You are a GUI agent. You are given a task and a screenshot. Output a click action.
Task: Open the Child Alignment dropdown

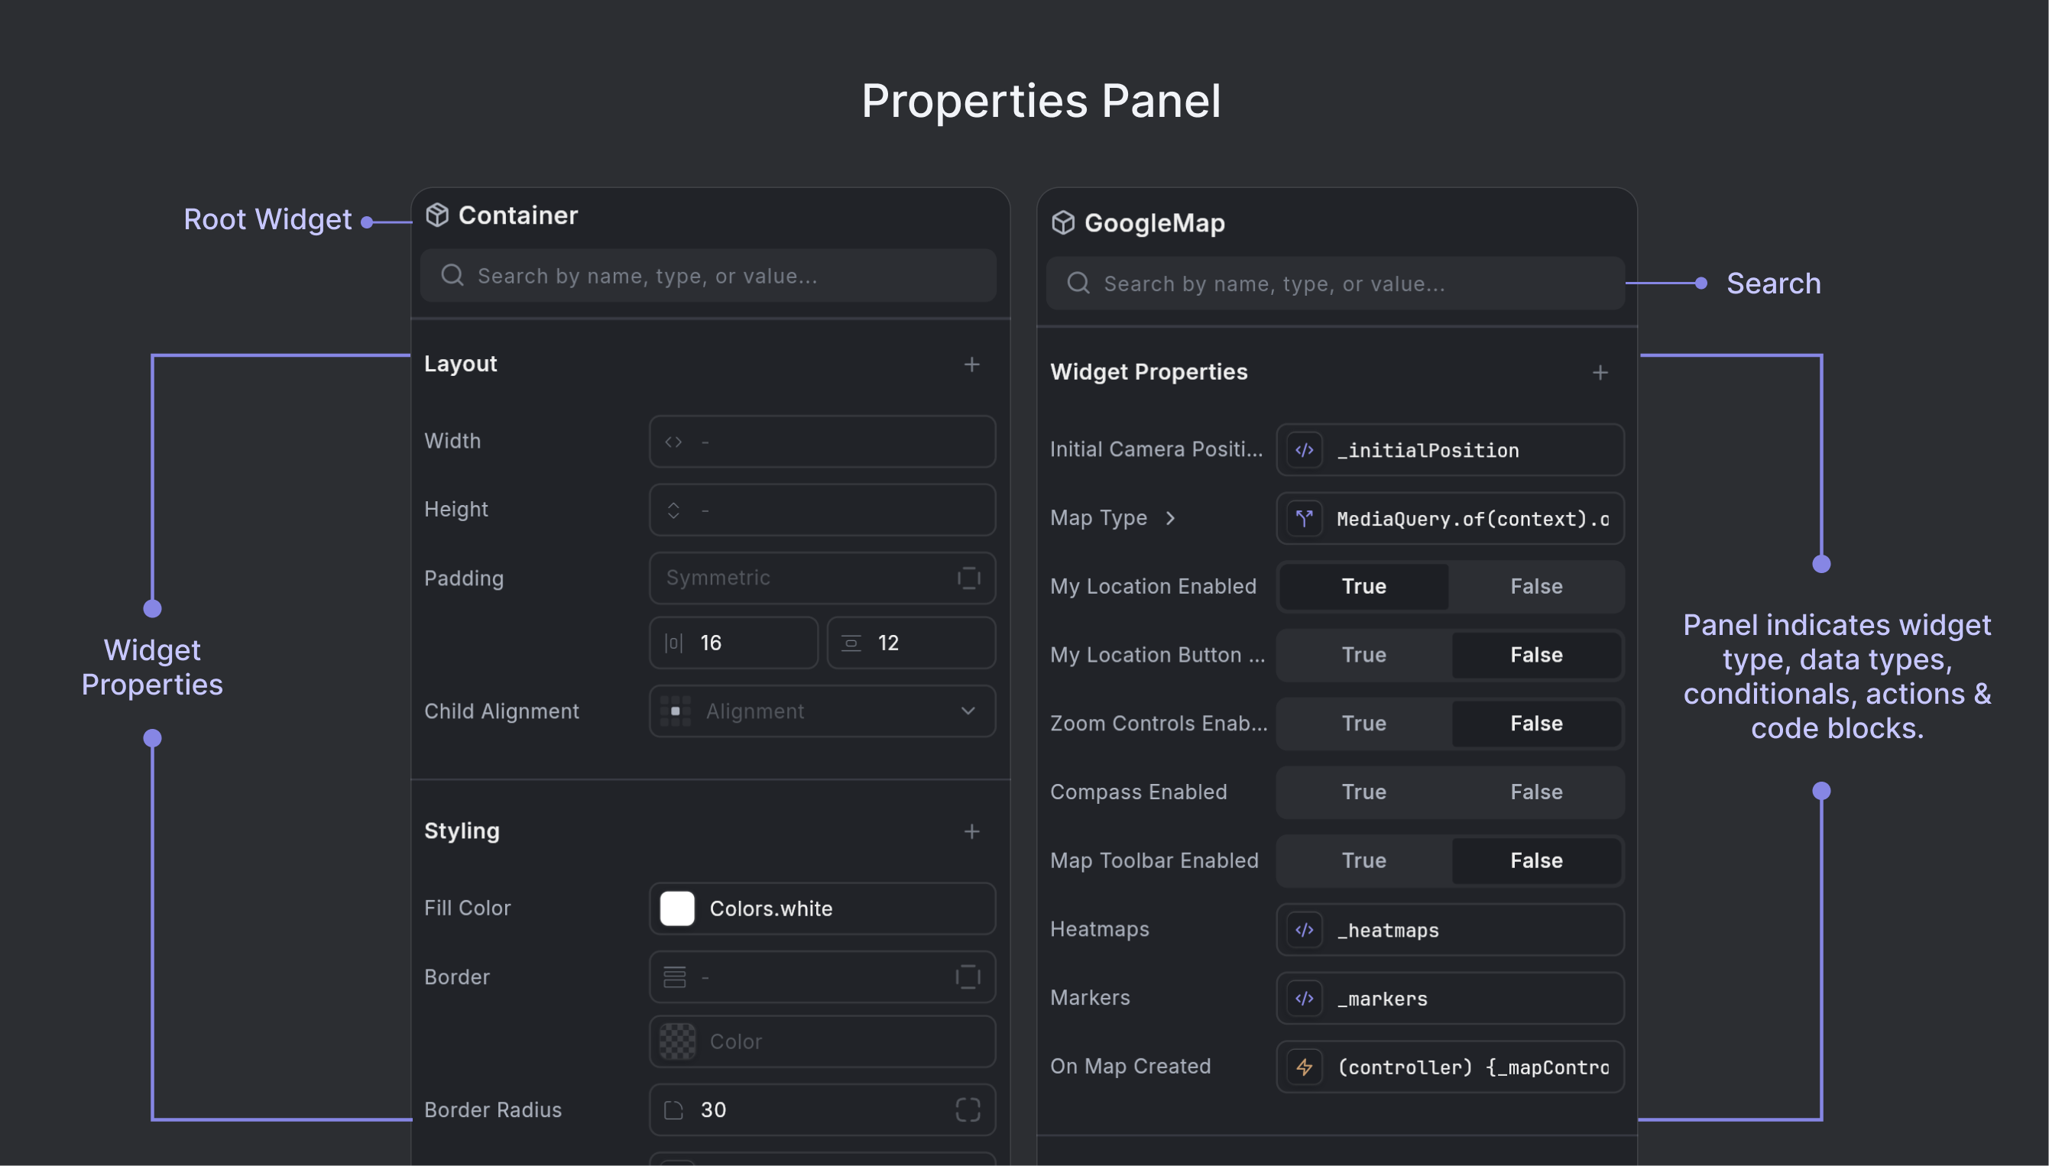coord(821,711)
